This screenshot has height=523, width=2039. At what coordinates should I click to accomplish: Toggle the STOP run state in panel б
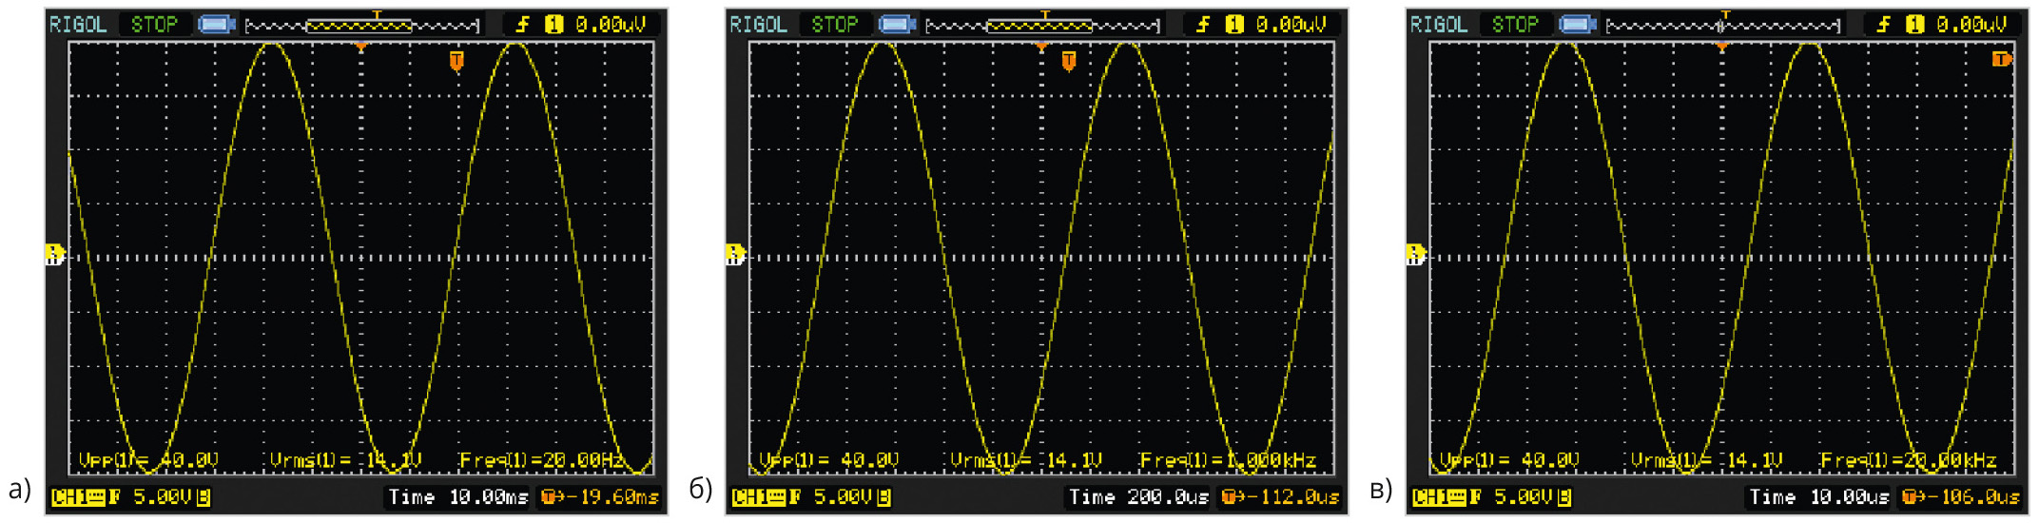click(834, 24)
